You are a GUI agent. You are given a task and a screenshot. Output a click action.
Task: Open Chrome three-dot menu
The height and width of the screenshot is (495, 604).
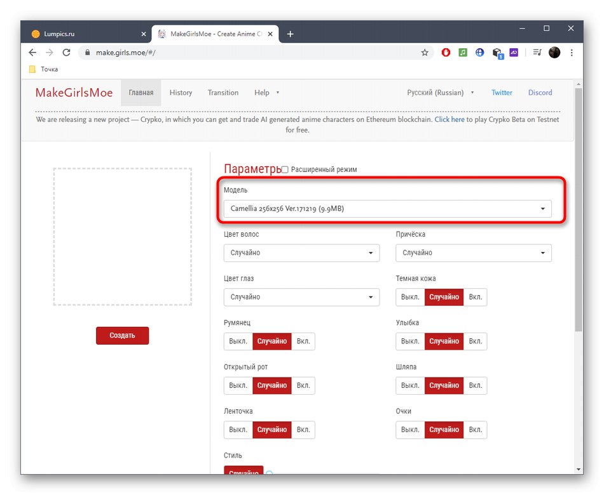point(572,53)
